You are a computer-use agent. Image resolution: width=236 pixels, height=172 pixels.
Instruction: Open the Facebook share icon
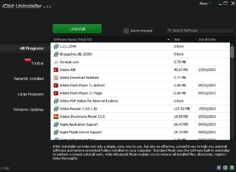click(219, 167)
